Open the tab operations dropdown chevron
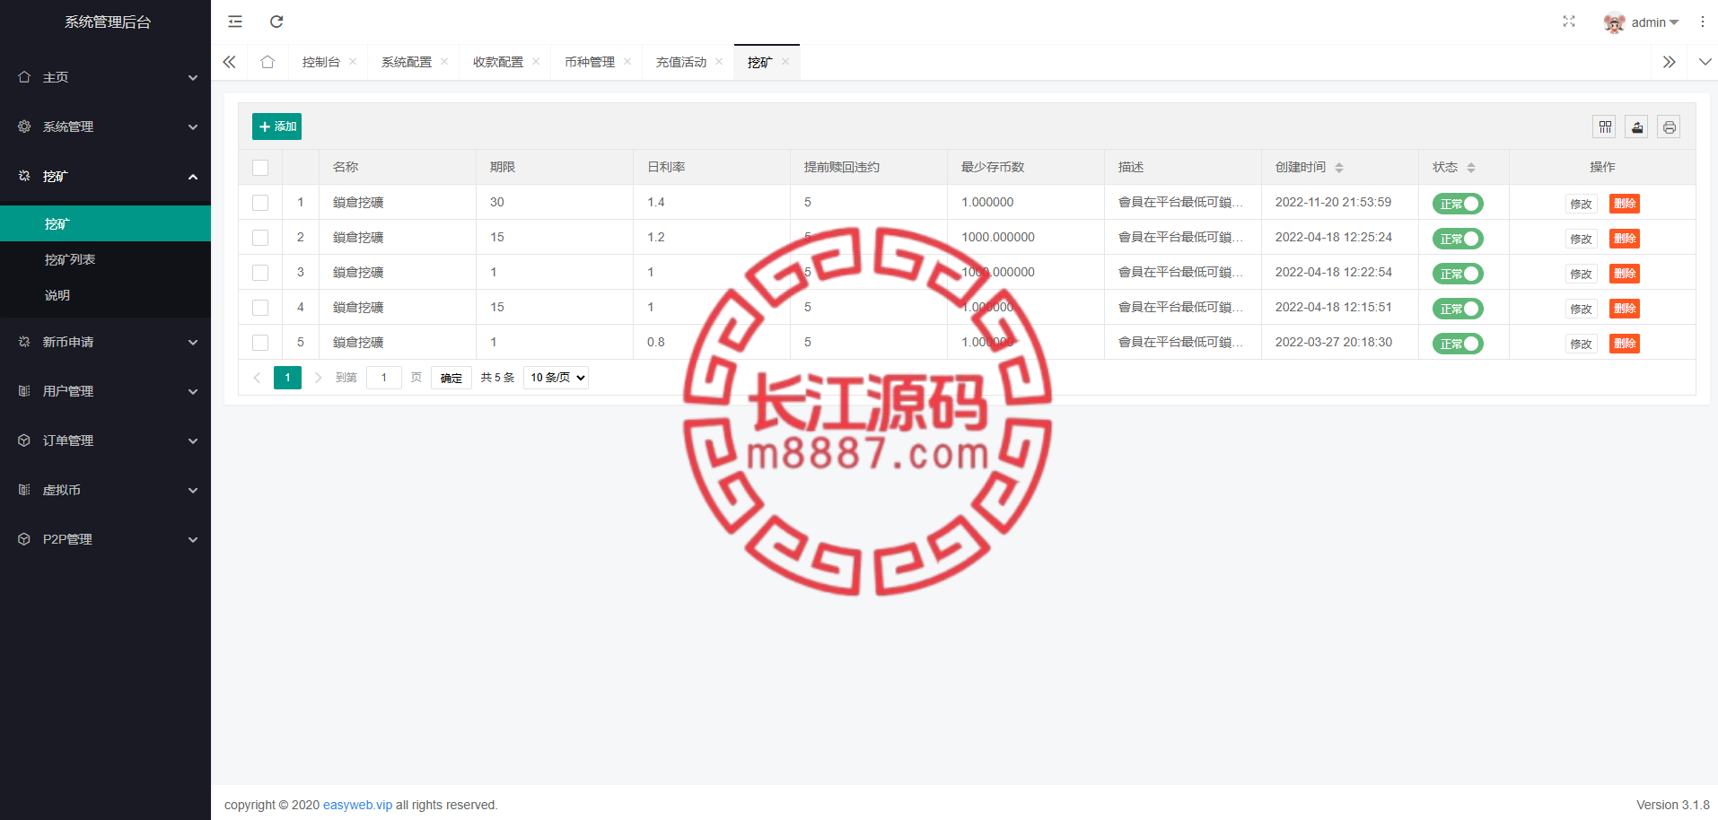This screenshot has width=1718, height=820. point(1705,62)
